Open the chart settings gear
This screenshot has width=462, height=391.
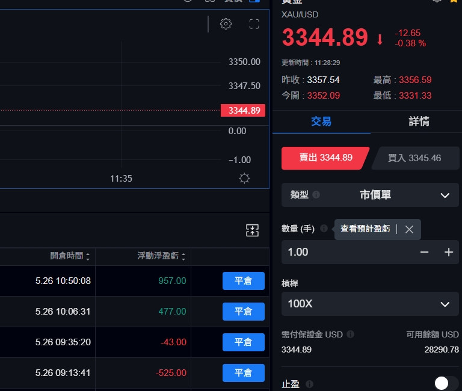[226, 24]
